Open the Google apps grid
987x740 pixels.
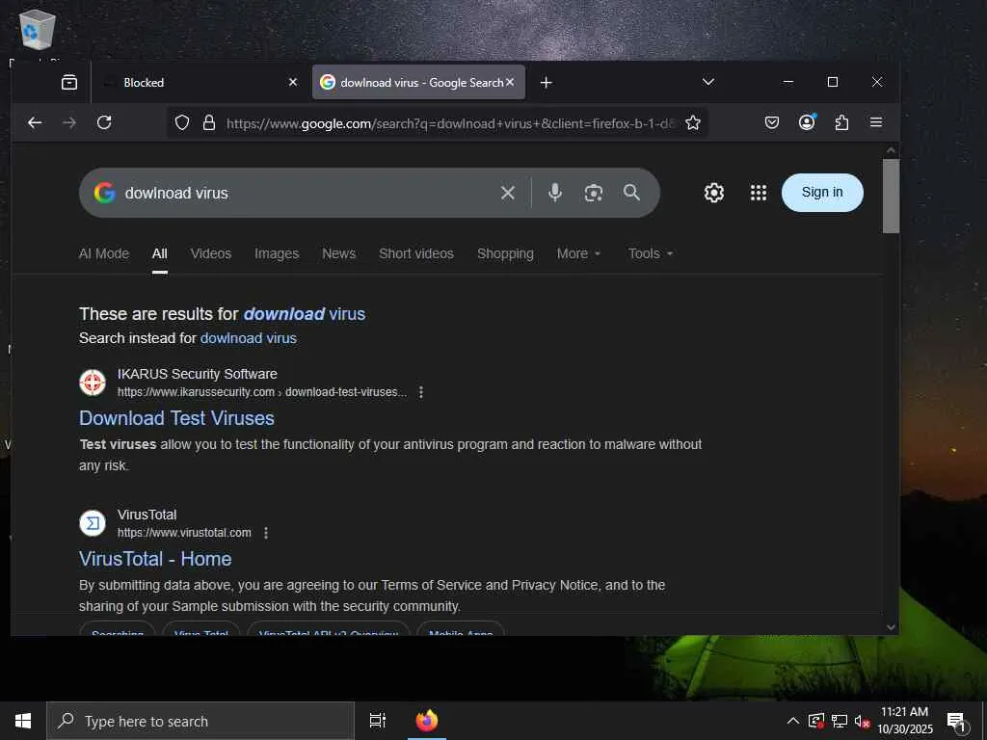[759, 193]
